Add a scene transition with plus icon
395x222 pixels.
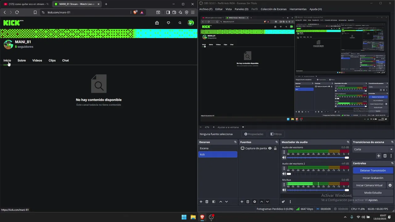[x=379, y=156]
